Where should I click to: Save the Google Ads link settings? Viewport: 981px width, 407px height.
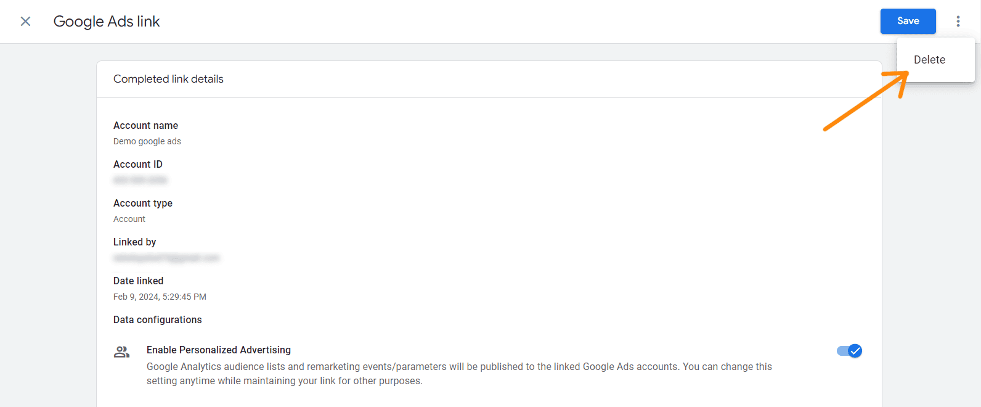[x=908, y=21]
